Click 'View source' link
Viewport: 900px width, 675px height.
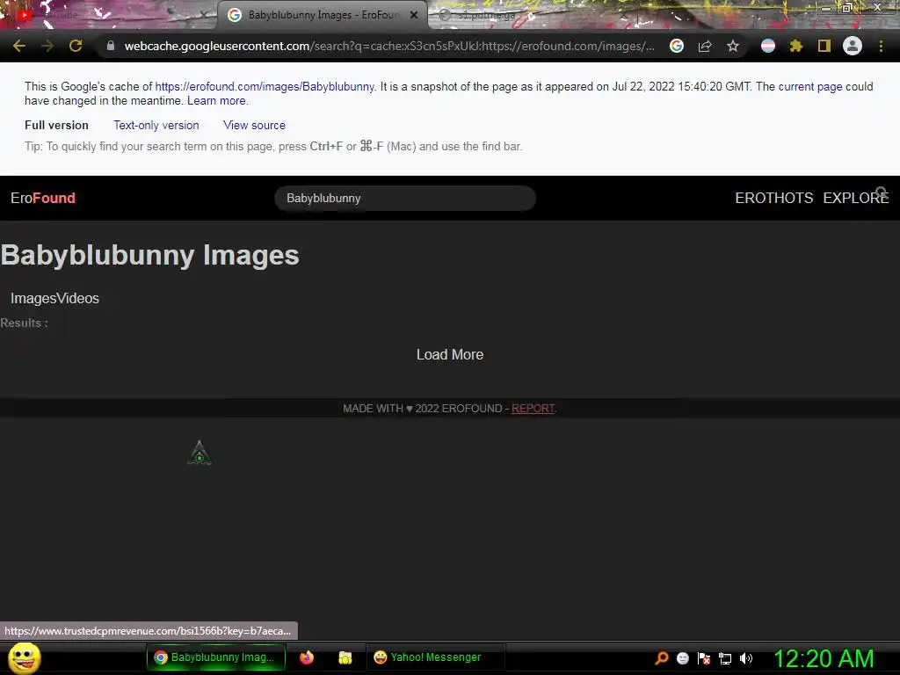(254, 125)
